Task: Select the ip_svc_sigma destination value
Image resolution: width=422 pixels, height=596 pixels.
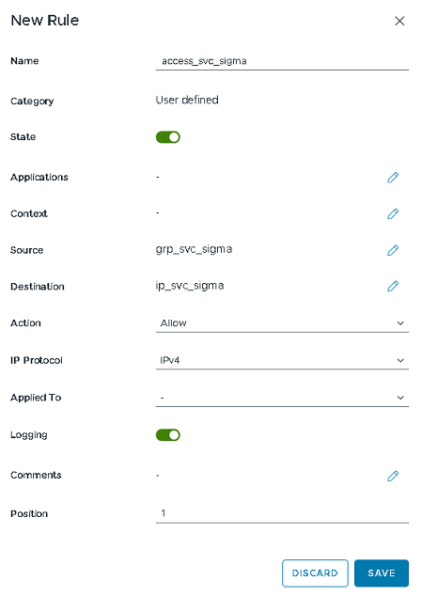Action: [190, 286]
